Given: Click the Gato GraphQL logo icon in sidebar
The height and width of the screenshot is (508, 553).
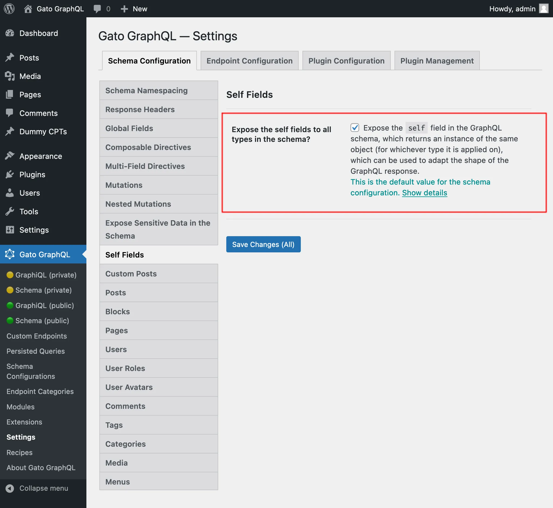Looking at the screenshot, I should click(10, 254).
